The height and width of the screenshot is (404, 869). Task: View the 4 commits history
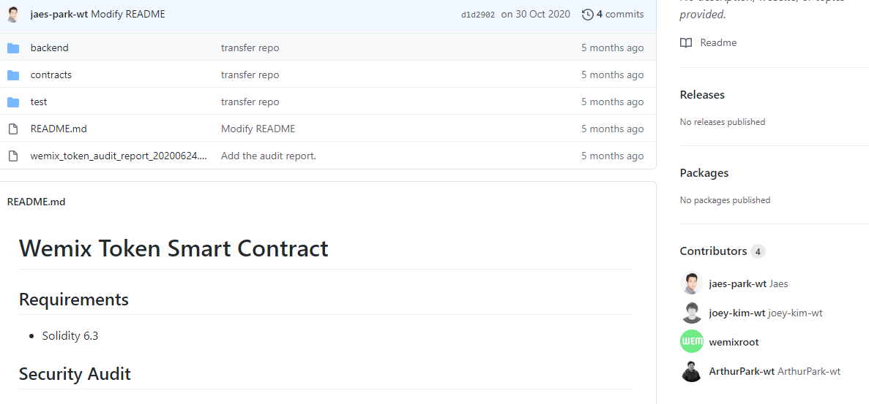613,15
